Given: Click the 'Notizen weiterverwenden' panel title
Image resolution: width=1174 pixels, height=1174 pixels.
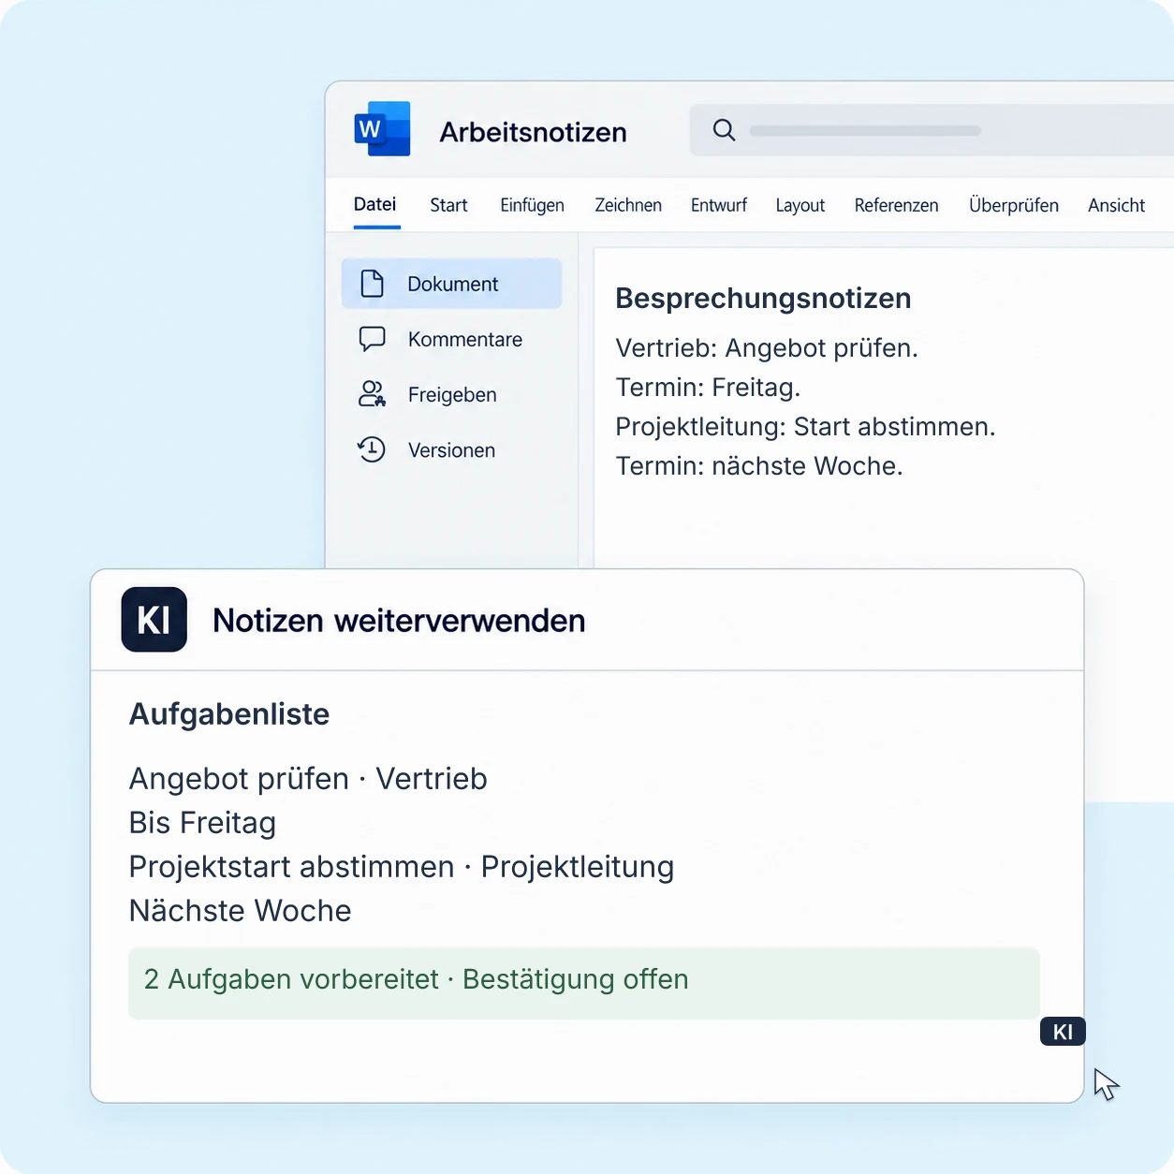Looking at the screenshot, I should [399, 621].
